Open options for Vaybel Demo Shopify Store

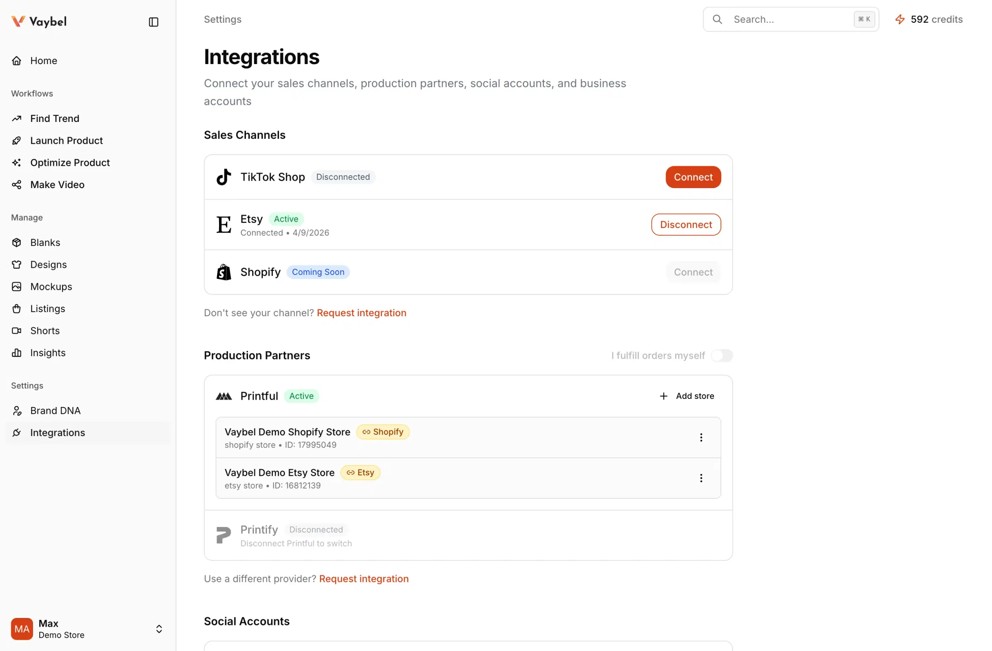point(701,437)
